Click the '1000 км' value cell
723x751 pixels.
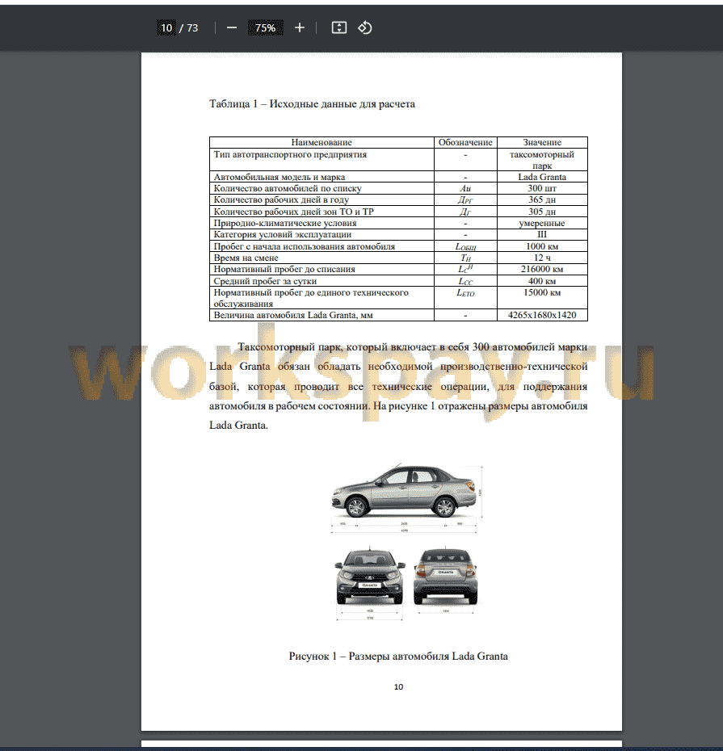(x=542, y=246)
